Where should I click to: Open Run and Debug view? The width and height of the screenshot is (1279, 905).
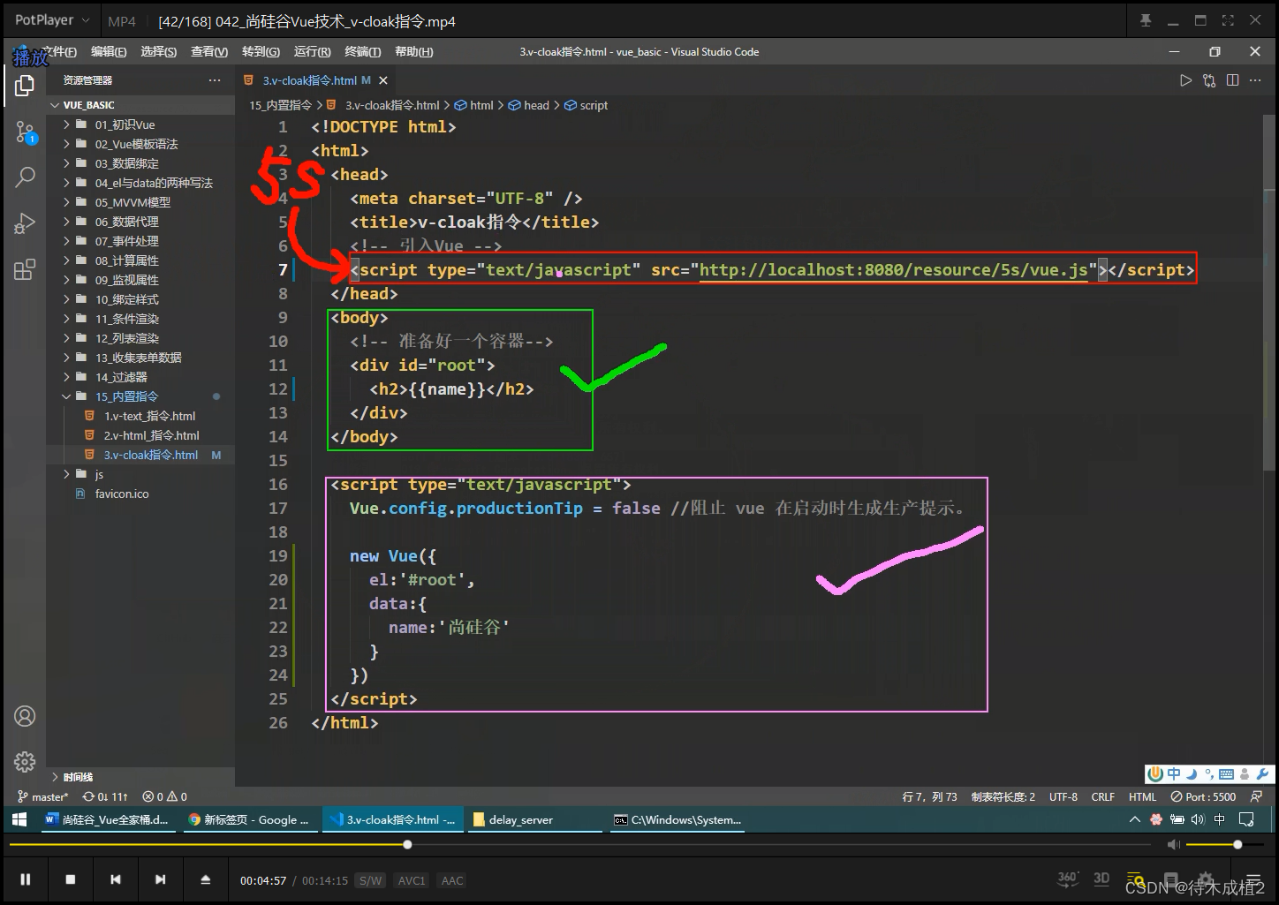coord(25,222)
